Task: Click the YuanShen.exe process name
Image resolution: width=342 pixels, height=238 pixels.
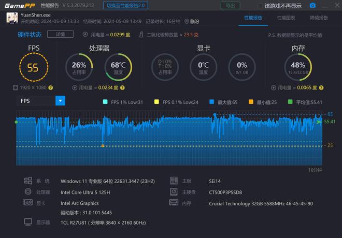Action: coord(36,15)
